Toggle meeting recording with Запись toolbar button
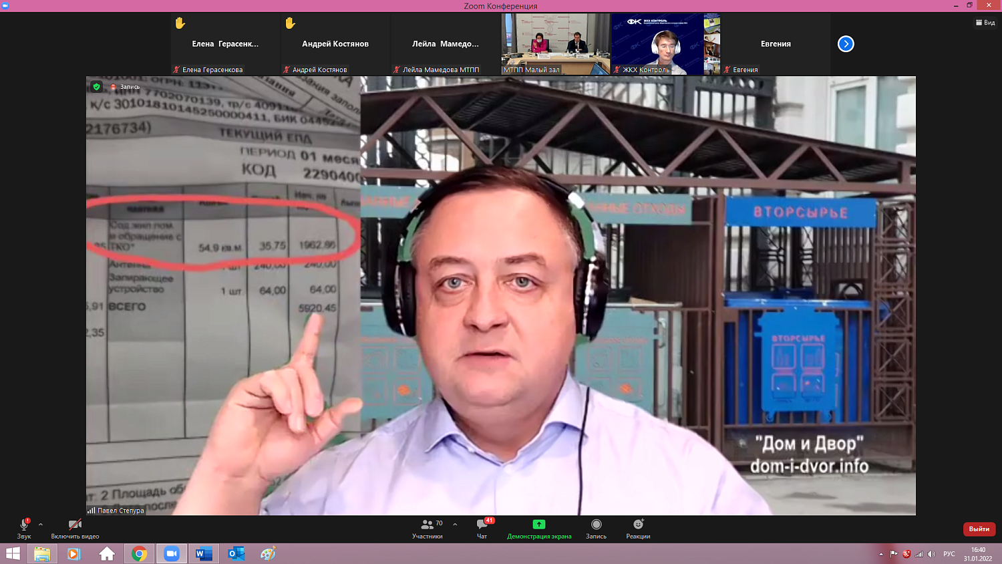The height and width of the screenshot is (564, 1002). [x=597, y=529]
